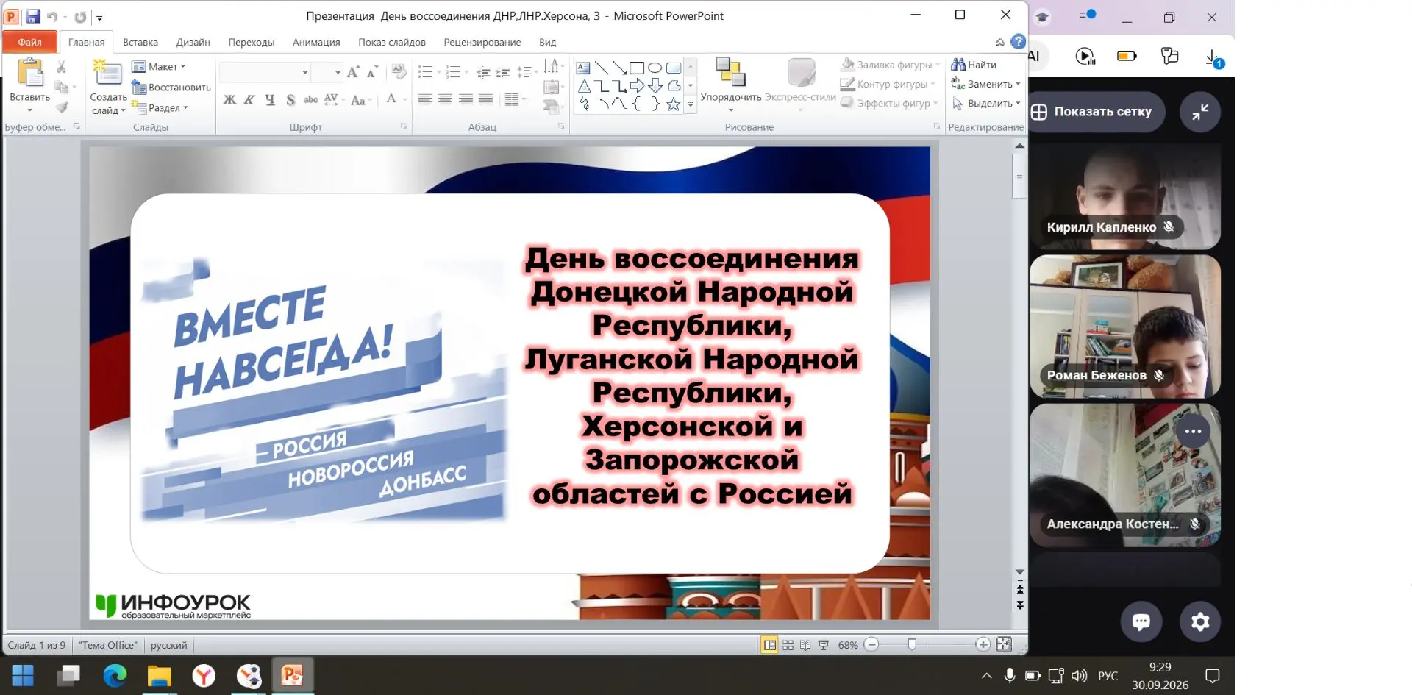Zoom out with the minus button
Image resolution: width=1412 pixels, height=695 pixels.
click(871, 645)
